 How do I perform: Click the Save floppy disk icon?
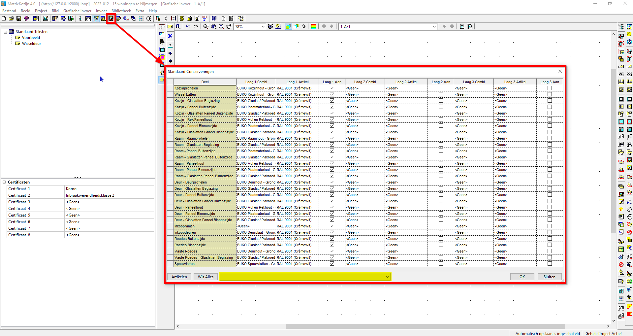click(19, 18)
